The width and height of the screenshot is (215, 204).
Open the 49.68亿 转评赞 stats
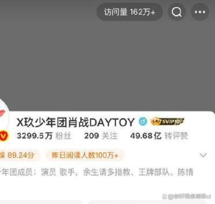click(x=159, y=136)
